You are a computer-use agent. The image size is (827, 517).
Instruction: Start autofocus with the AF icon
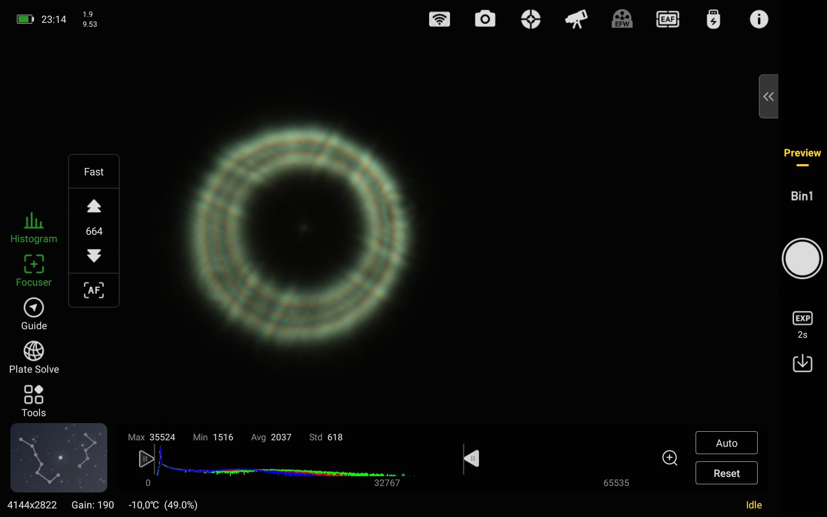[94, 290]
